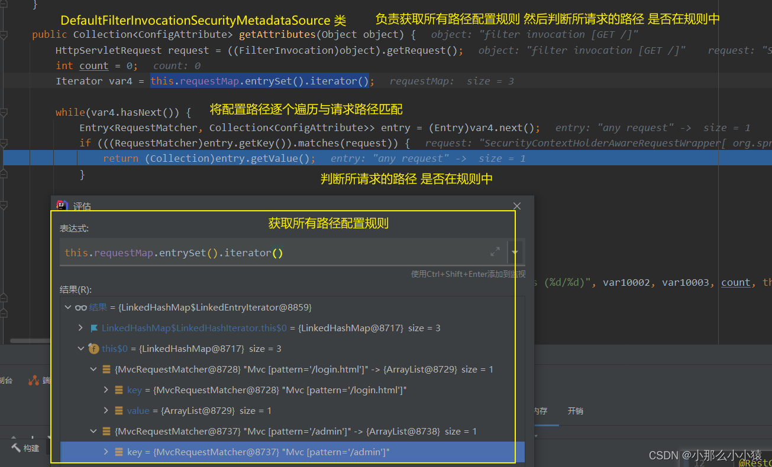Click the orange field icon of this$0

93,348
